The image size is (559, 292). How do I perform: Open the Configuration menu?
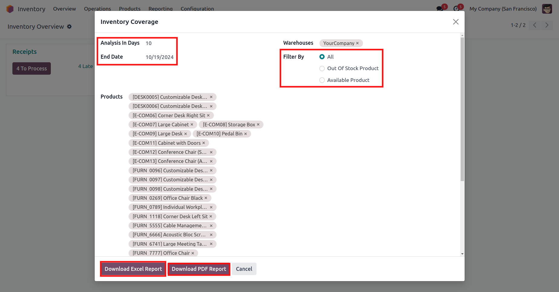point(197,9)
